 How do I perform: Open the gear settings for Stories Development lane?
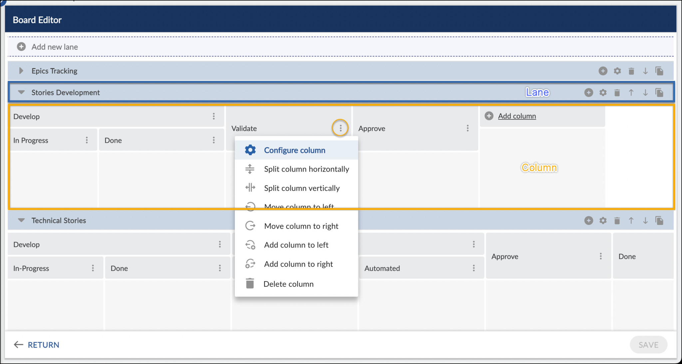point(603,92)
